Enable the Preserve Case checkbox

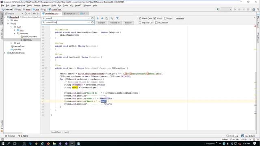point(140,23)
